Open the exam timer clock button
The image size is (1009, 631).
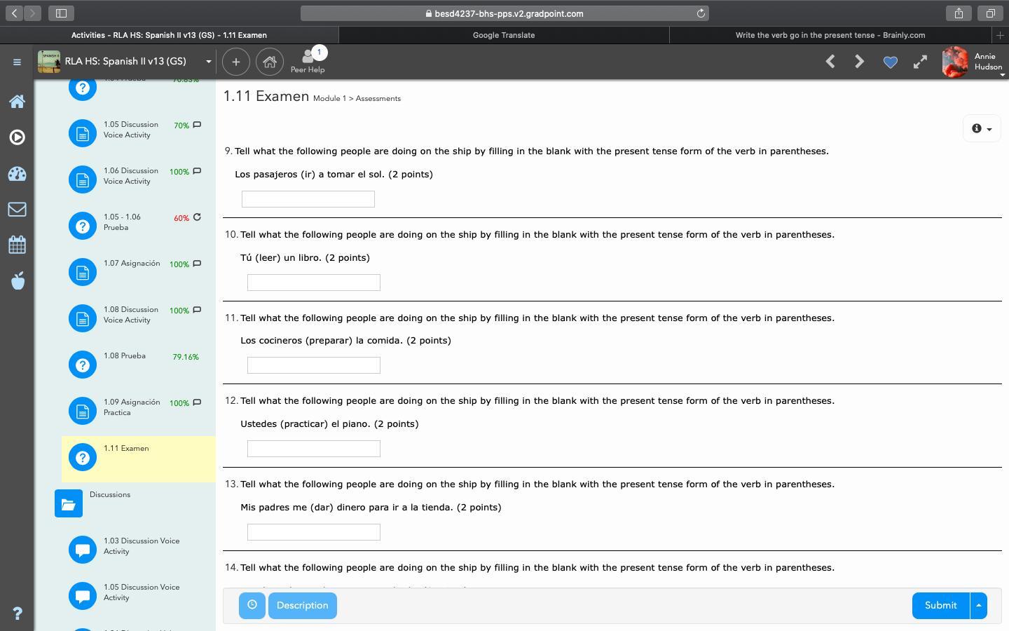[x=252, y=606]
